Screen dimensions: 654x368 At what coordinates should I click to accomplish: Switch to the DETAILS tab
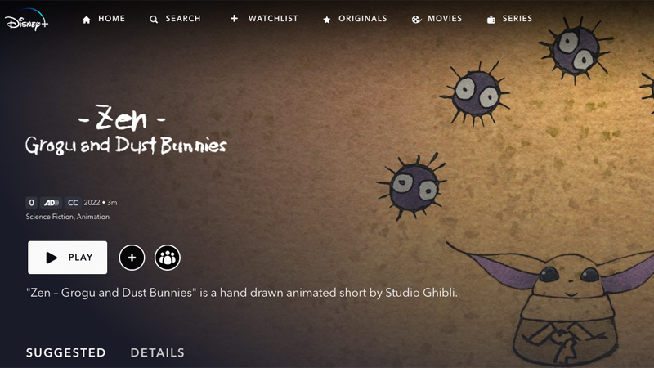157,353
